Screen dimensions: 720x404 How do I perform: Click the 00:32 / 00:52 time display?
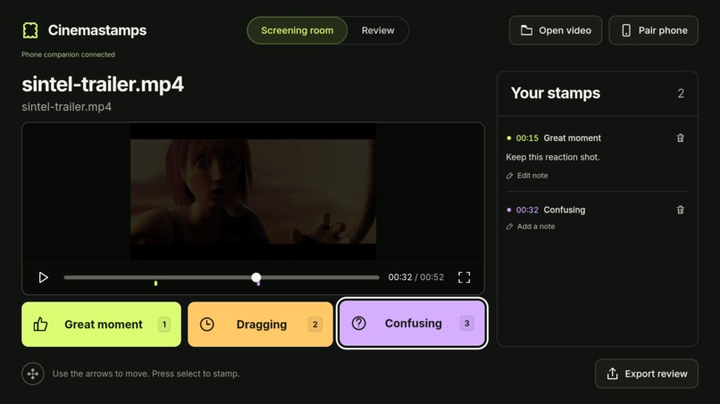coord(416,277)
